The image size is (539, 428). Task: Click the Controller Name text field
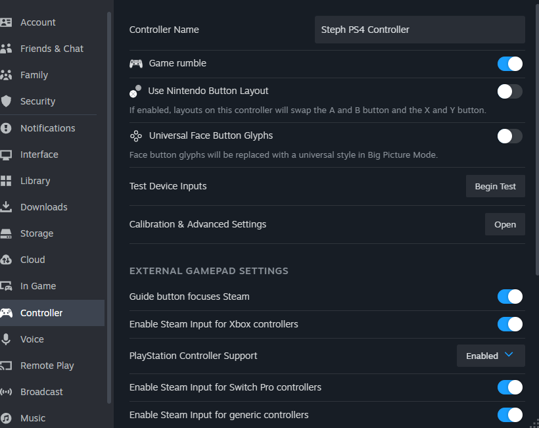[x=419, y=30]
